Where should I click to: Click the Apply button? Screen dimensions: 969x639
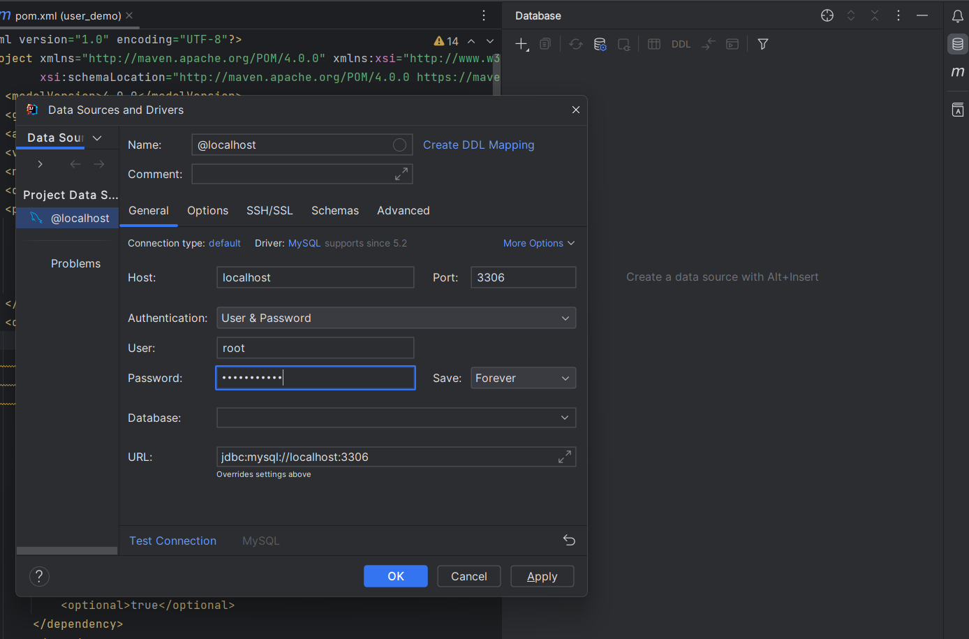[x=542, y=576]
